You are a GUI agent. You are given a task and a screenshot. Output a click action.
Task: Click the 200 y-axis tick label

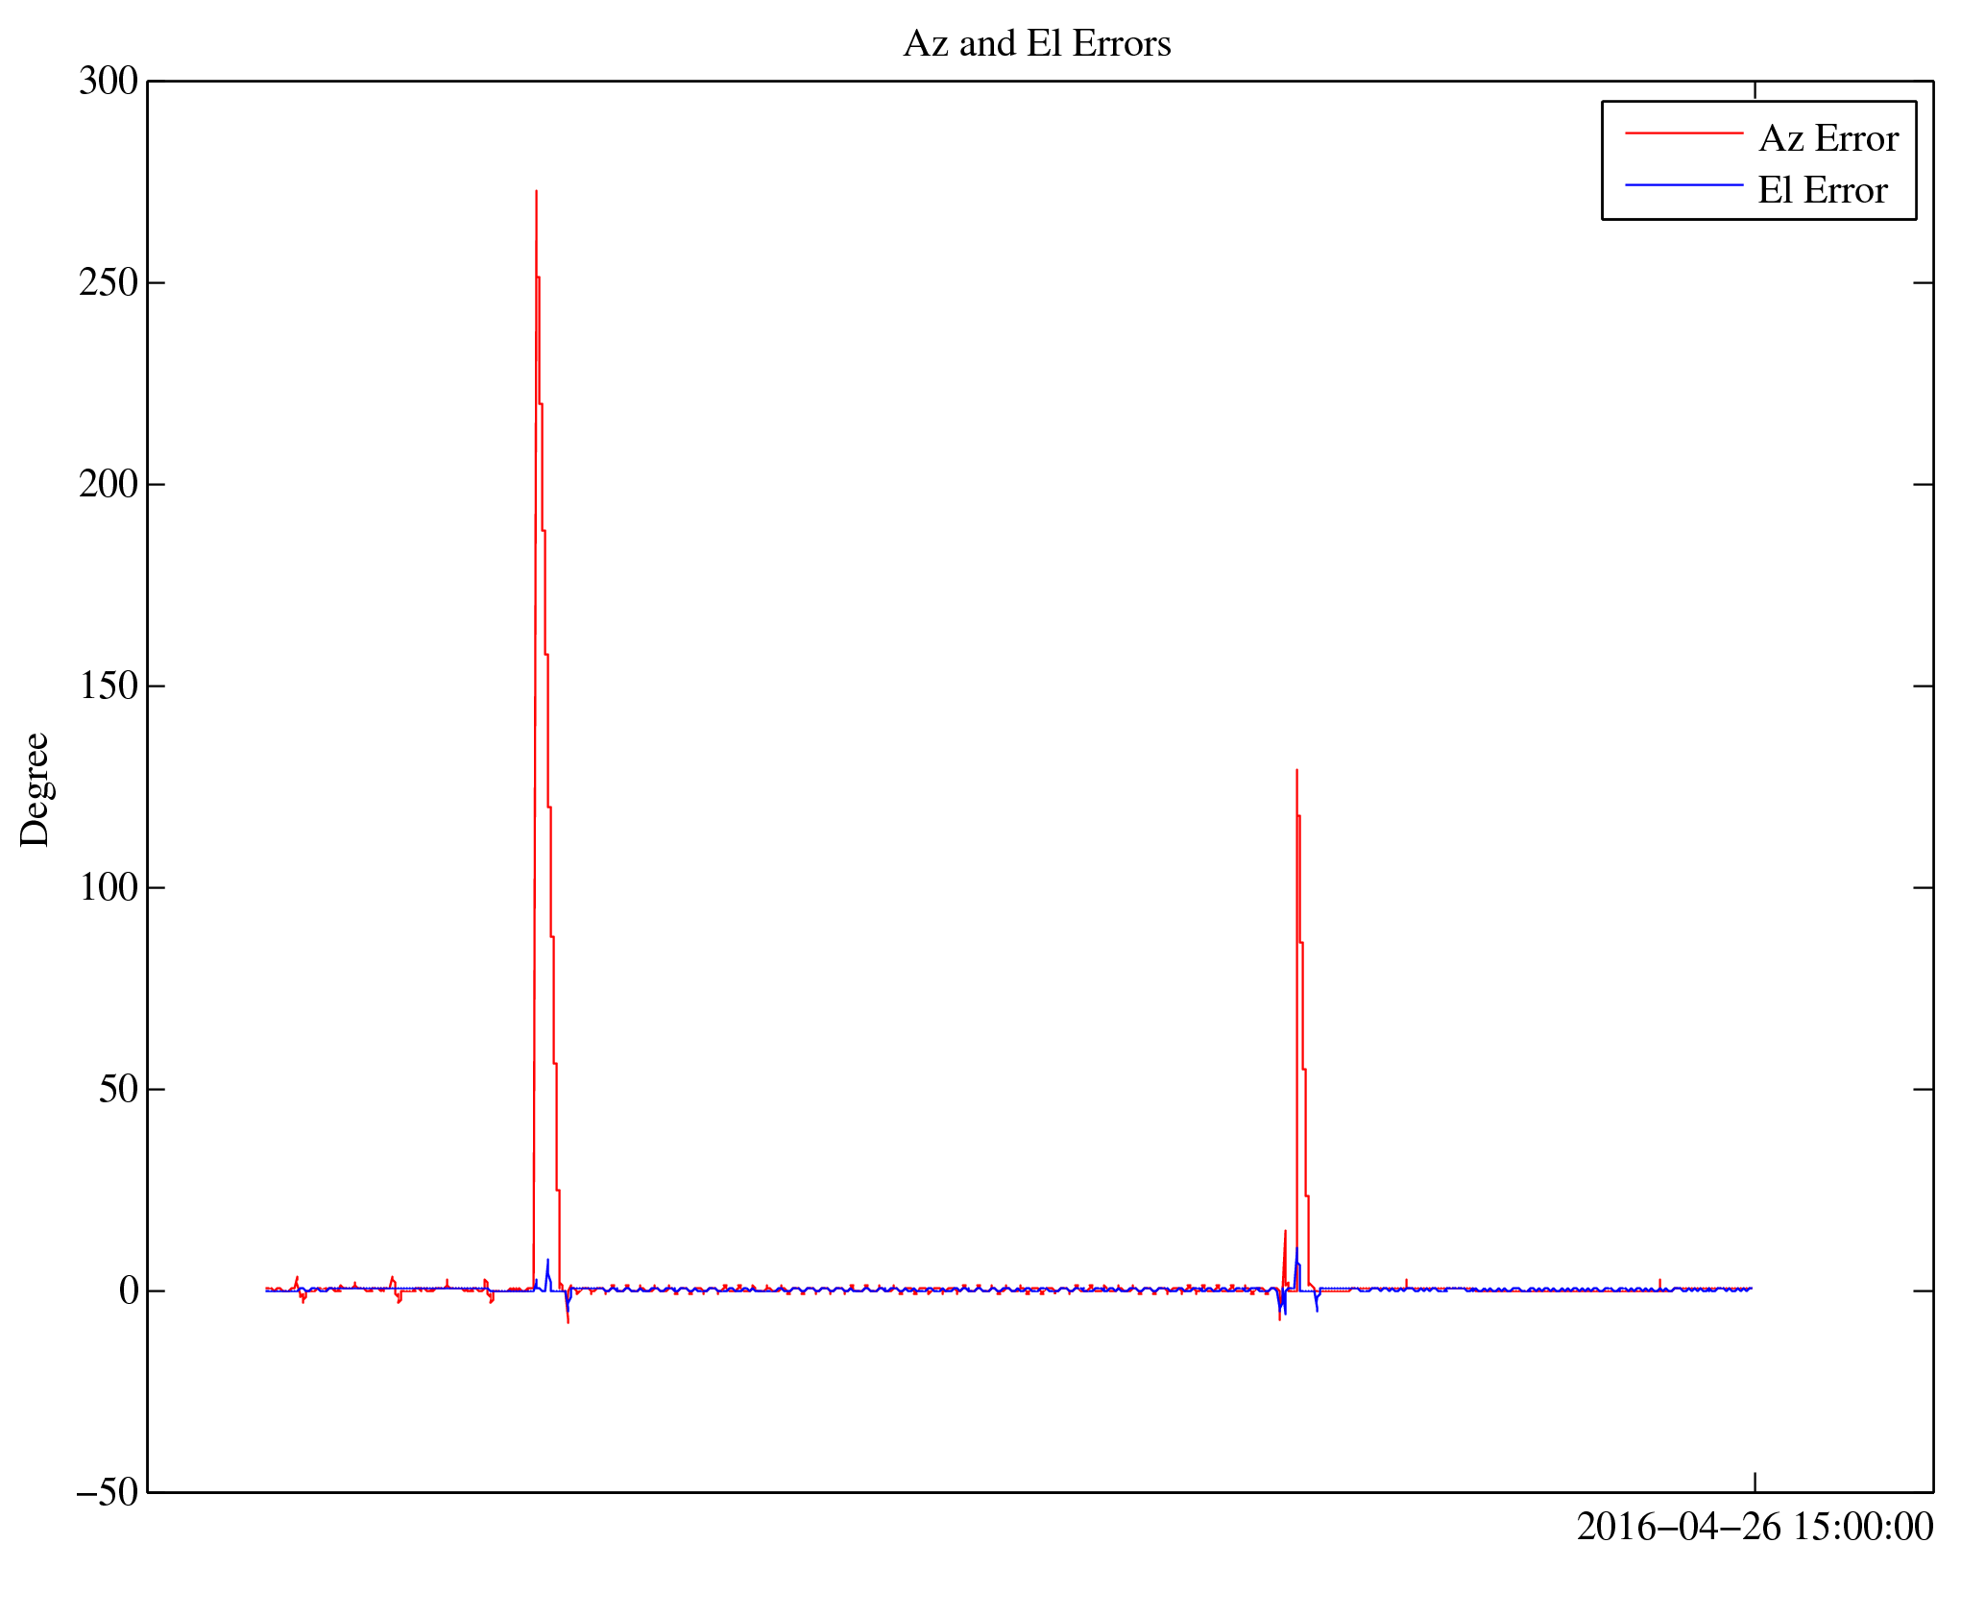[108, 484]
